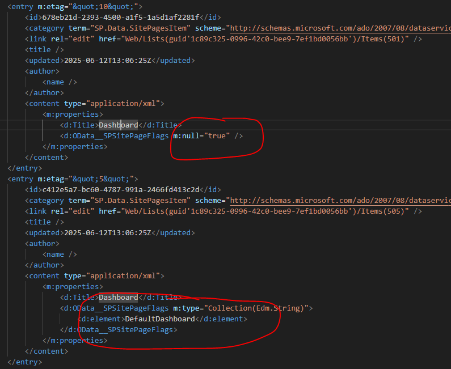The width and height of the screenshot is (451, 369).
Task: Click the self-closing d:OData__SPSitePageFlags tag with m:null
Action: (x=151, y=135)
